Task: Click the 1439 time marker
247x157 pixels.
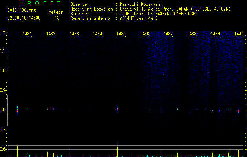Action: pyautogui.click(x=215, y=34)
